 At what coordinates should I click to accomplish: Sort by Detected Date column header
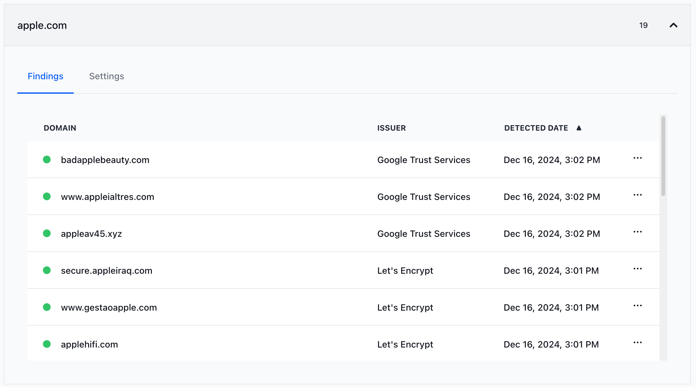coord(536,128)
